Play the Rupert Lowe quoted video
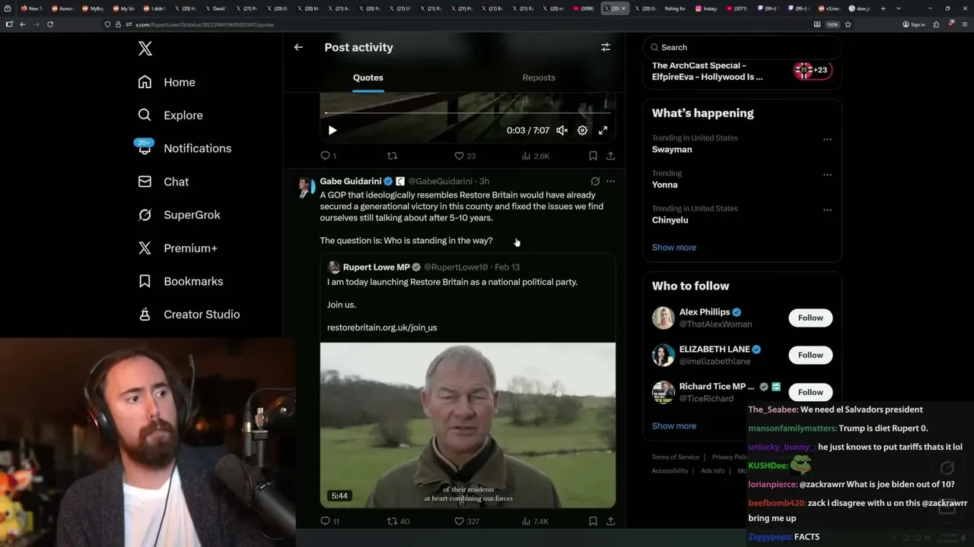 (468, 425)
